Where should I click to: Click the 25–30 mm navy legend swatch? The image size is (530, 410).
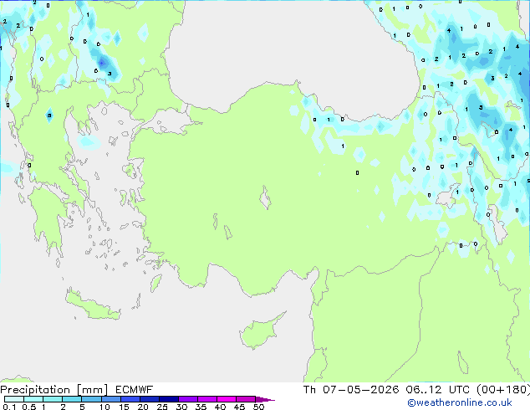point(168,399)
